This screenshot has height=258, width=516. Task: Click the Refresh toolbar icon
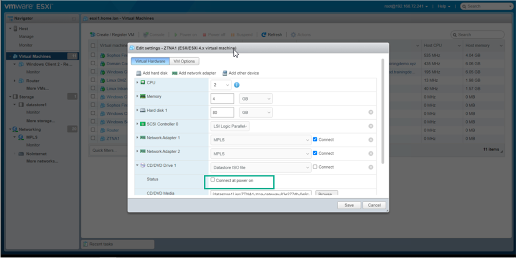(x=264, y=34)
